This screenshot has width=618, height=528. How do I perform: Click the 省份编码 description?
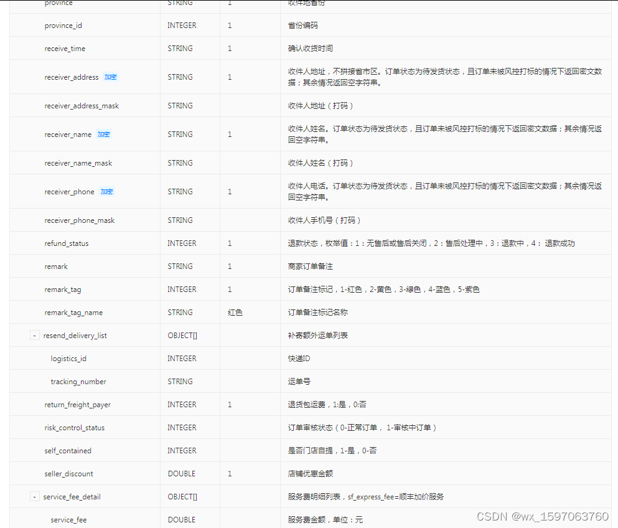(x=303, y=26)
